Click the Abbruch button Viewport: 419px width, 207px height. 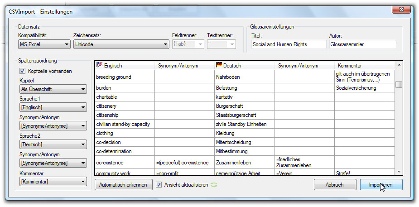[x=334, y=185]
